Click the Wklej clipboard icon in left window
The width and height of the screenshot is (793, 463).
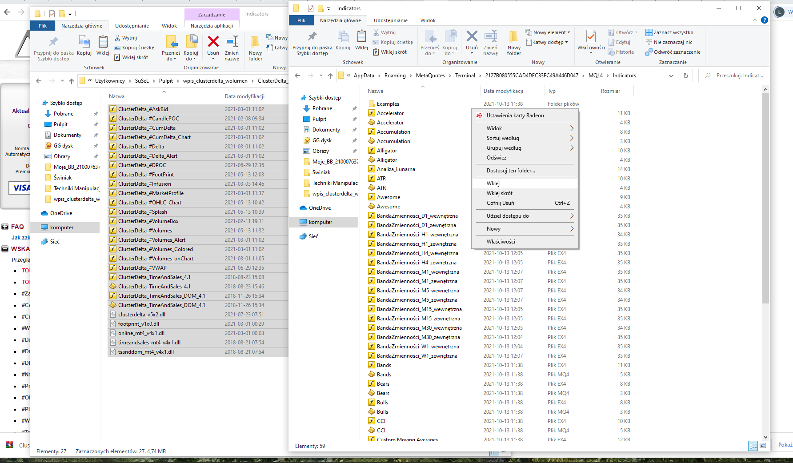pos(103,42)
